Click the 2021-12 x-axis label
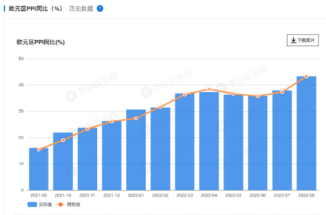 click(111, 195)
